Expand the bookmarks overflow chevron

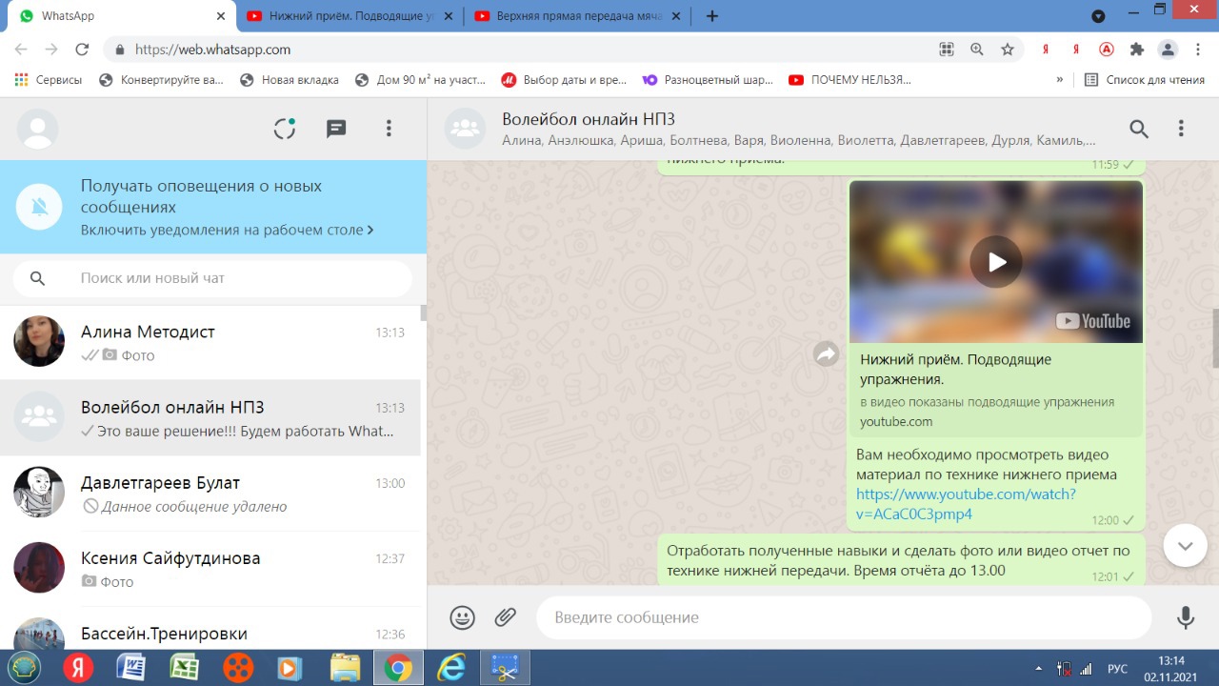coord(1059,80)
